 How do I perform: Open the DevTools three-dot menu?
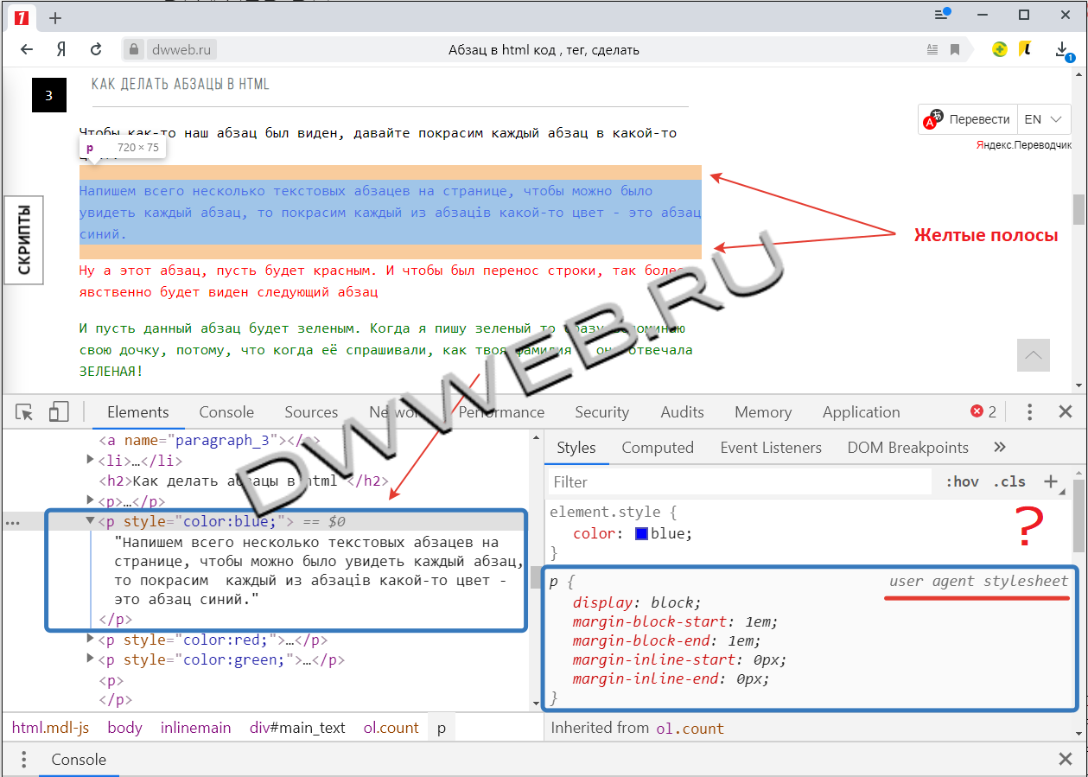click(x=1029, y=412)
